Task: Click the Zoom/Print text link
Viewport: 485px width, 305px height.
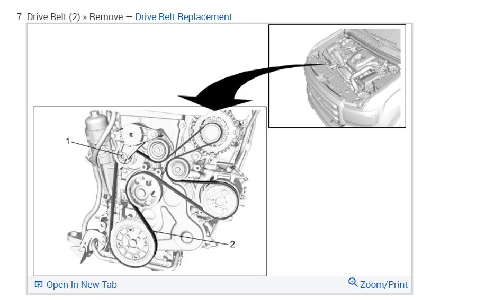Action: coord(384,284)
